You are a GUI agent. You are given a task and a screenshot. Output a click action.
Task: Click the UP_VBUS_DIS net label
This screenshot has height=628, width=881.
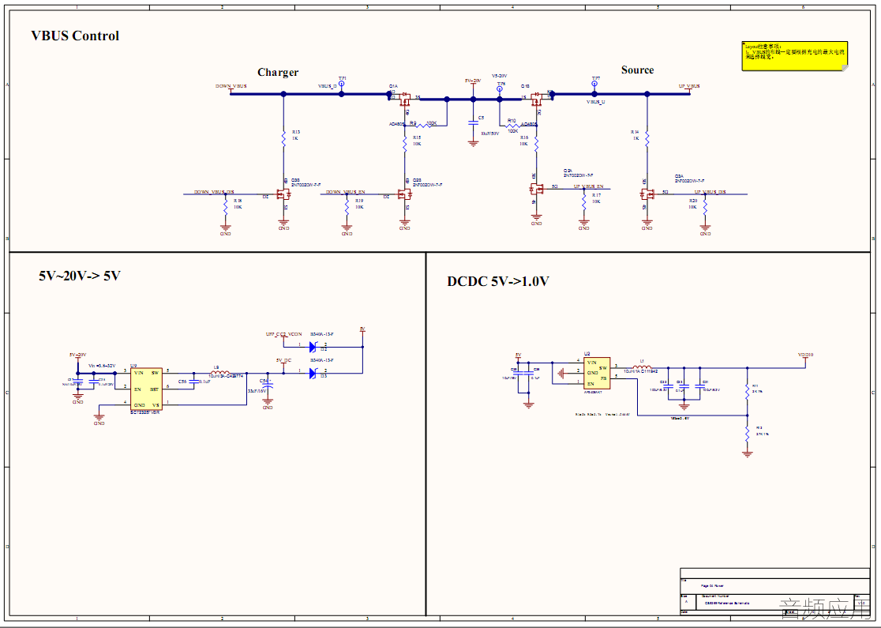pos(710,192)
